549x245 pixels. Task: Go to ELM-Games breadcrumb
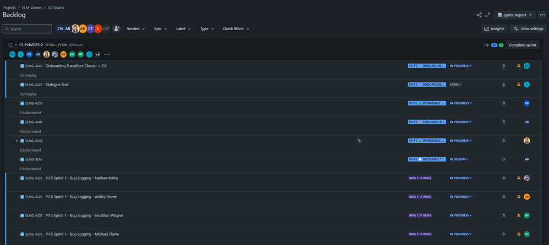(x=32, y=7)
